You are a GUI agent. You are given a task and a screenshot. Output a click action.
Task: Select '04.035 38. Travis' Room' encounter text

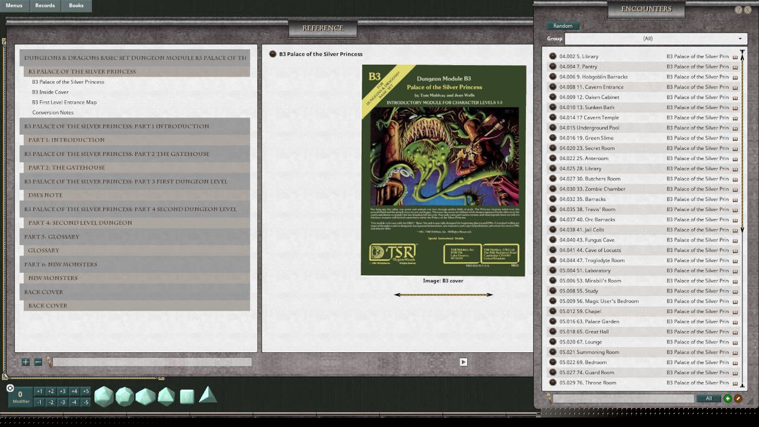587,209
